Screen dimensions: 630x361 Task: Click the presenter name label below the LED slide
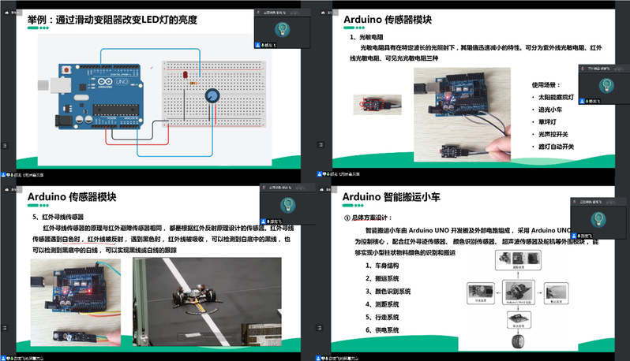coord(22,175)
